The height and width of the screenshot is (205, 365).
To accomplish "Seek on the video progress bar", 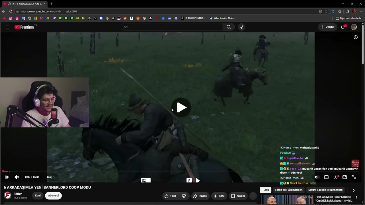I will click(x=181, y=171).
